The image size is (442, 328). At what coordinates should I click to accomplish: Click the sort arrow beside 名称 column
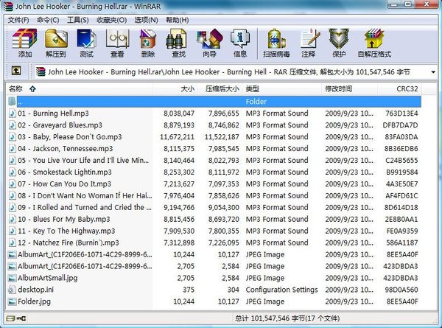pyautogui.click(x=32, y=89)
